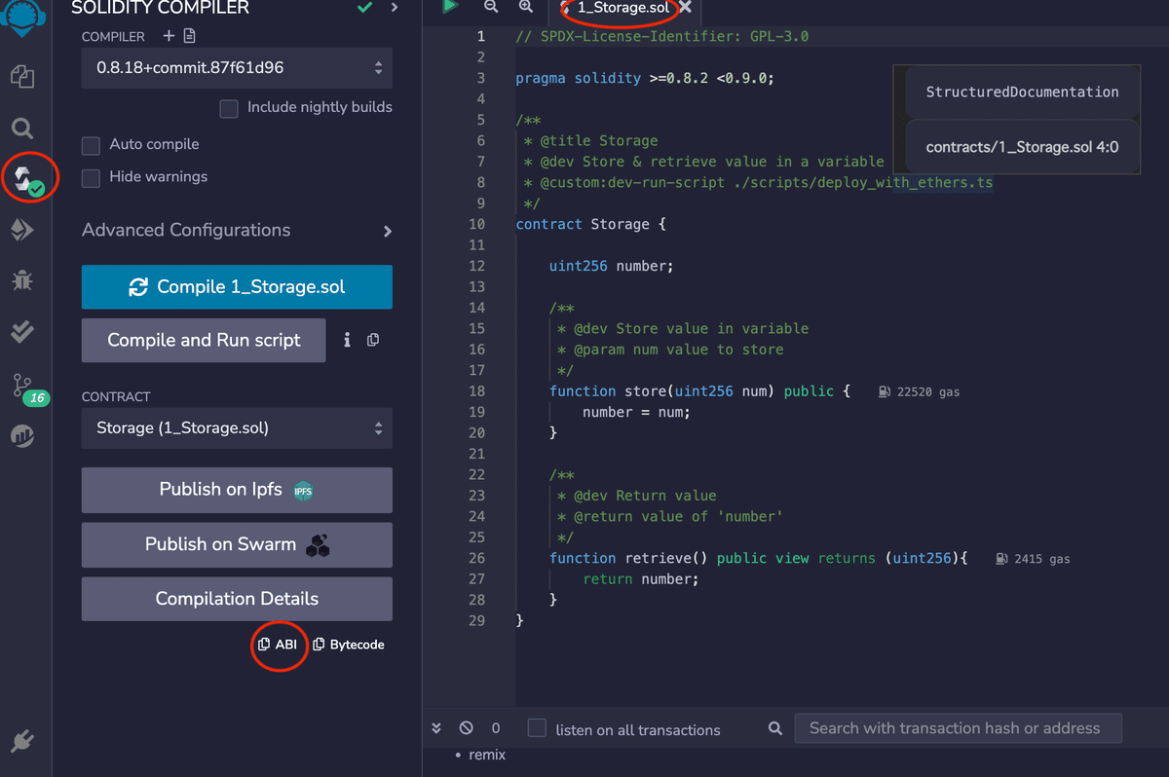The width and height of the screenshot is (1169, 777).
Task: Compile 1_Storage.sol
Action: (x=237, y=287)
